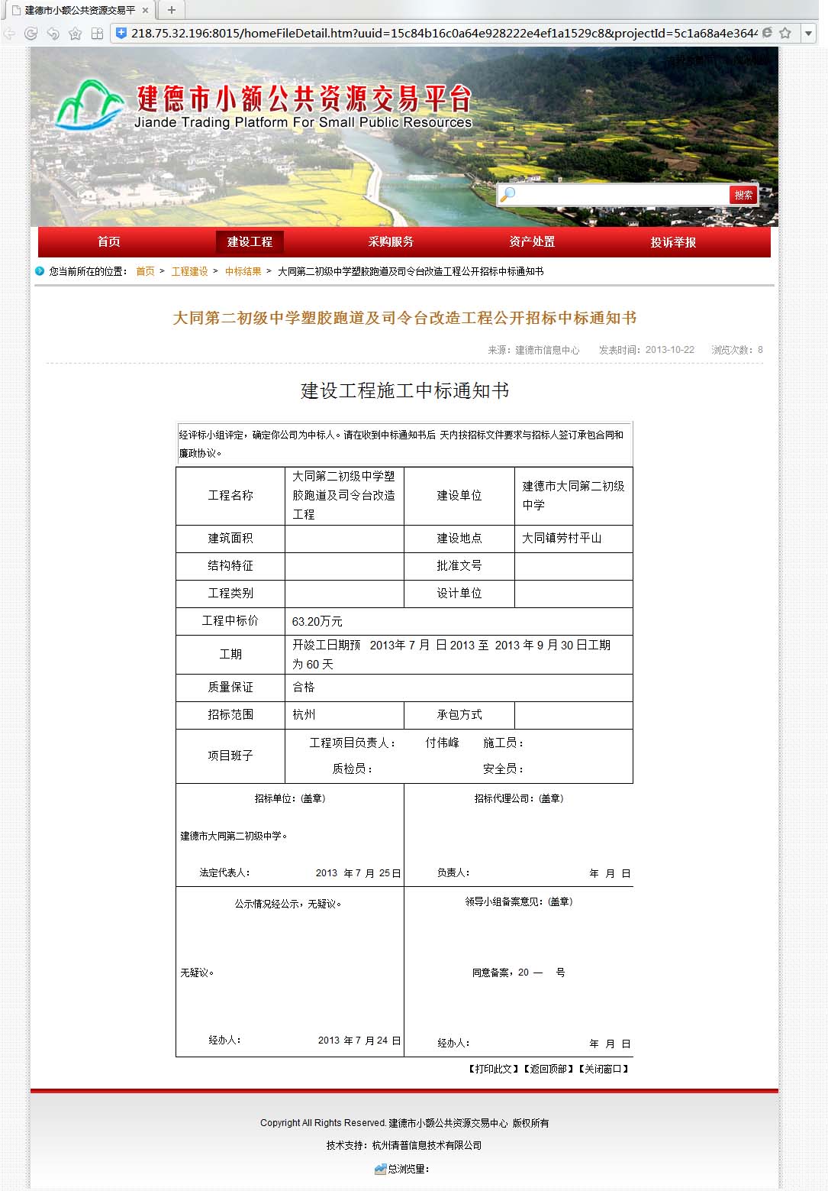
Task: Click the bookmark star at address bar end
Action: point(785,33)
